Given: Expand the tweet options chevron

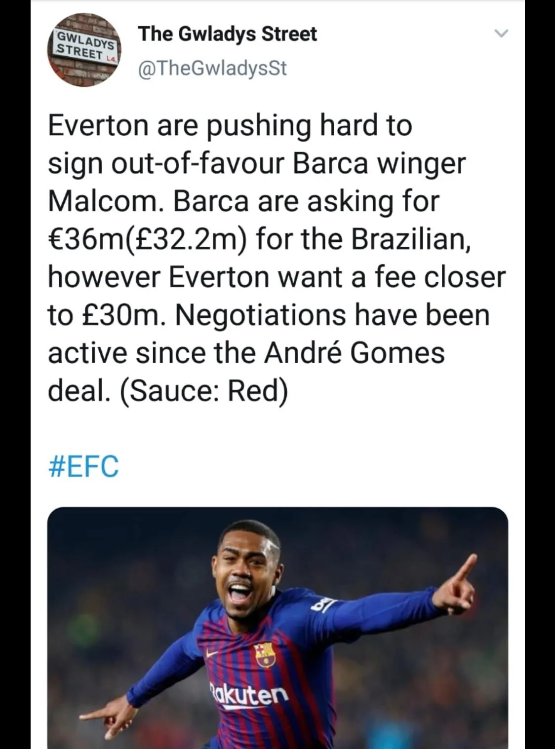Looking at the screenshot, I should [501, 34].
